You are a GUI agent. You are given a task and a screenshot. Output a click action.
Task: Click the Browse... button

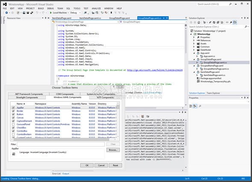point(113,150)
